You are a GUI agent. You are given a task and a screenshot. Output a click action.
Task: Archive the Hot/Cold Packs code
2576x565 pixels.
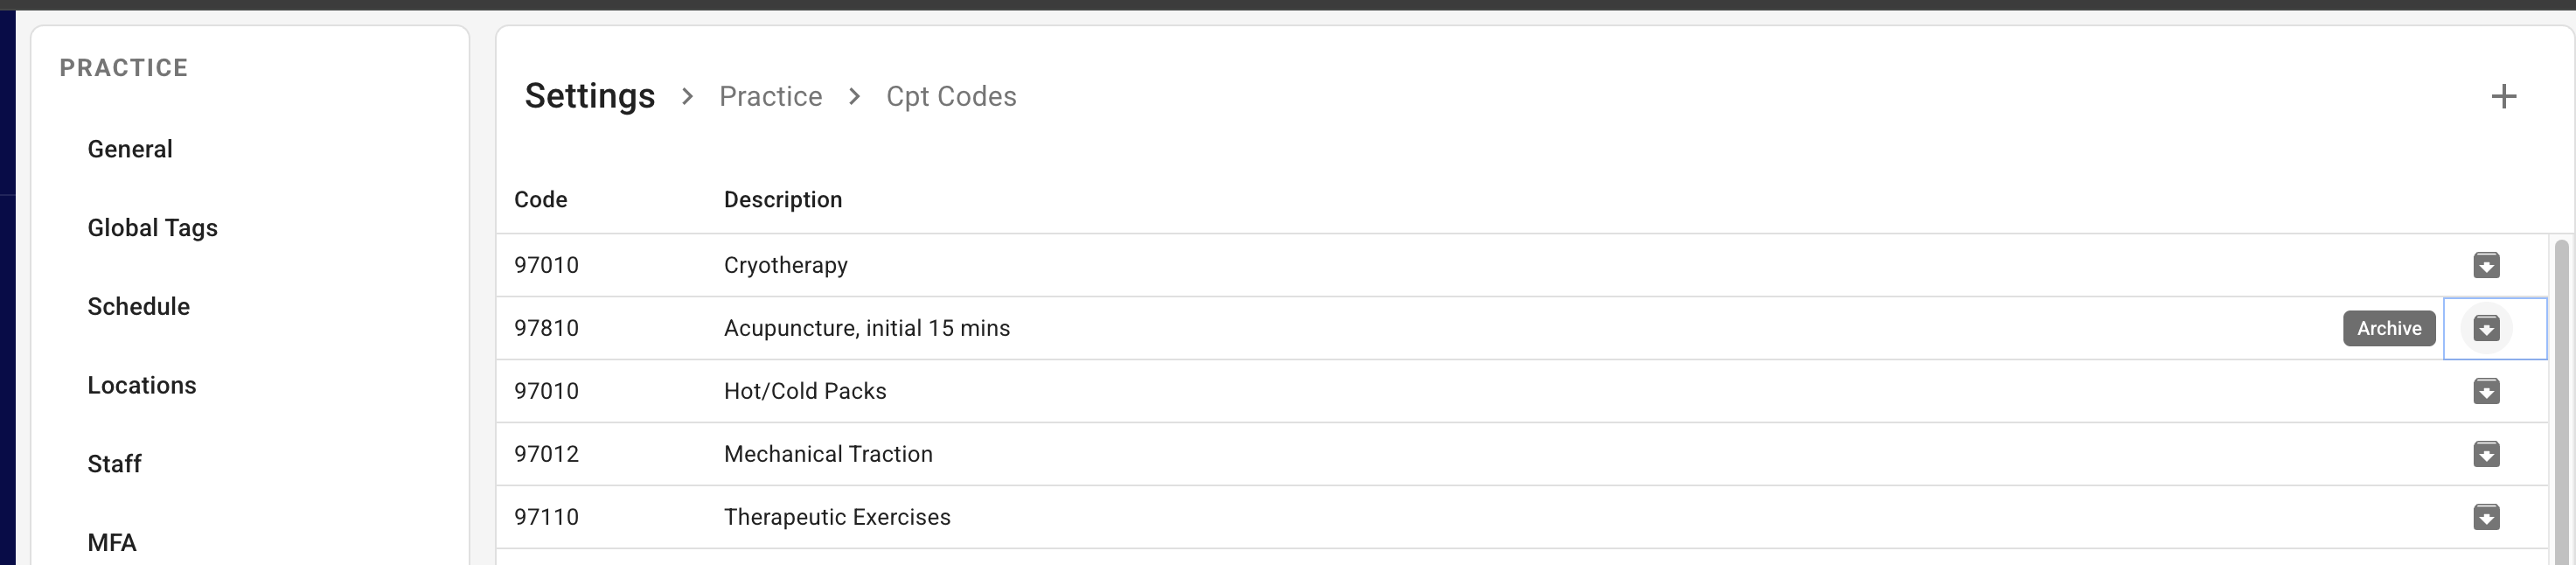tap(2486, 391)
